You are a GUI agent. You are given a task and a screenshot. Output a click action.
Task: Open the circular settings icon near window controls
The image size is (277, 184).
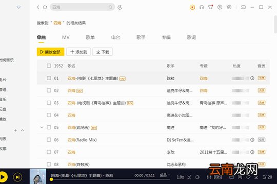(x=229, y=7)
